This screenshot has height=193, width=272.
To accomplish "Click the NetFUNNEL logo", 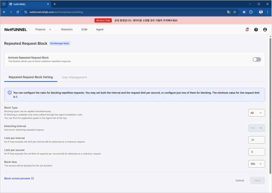I will (16, 29).
